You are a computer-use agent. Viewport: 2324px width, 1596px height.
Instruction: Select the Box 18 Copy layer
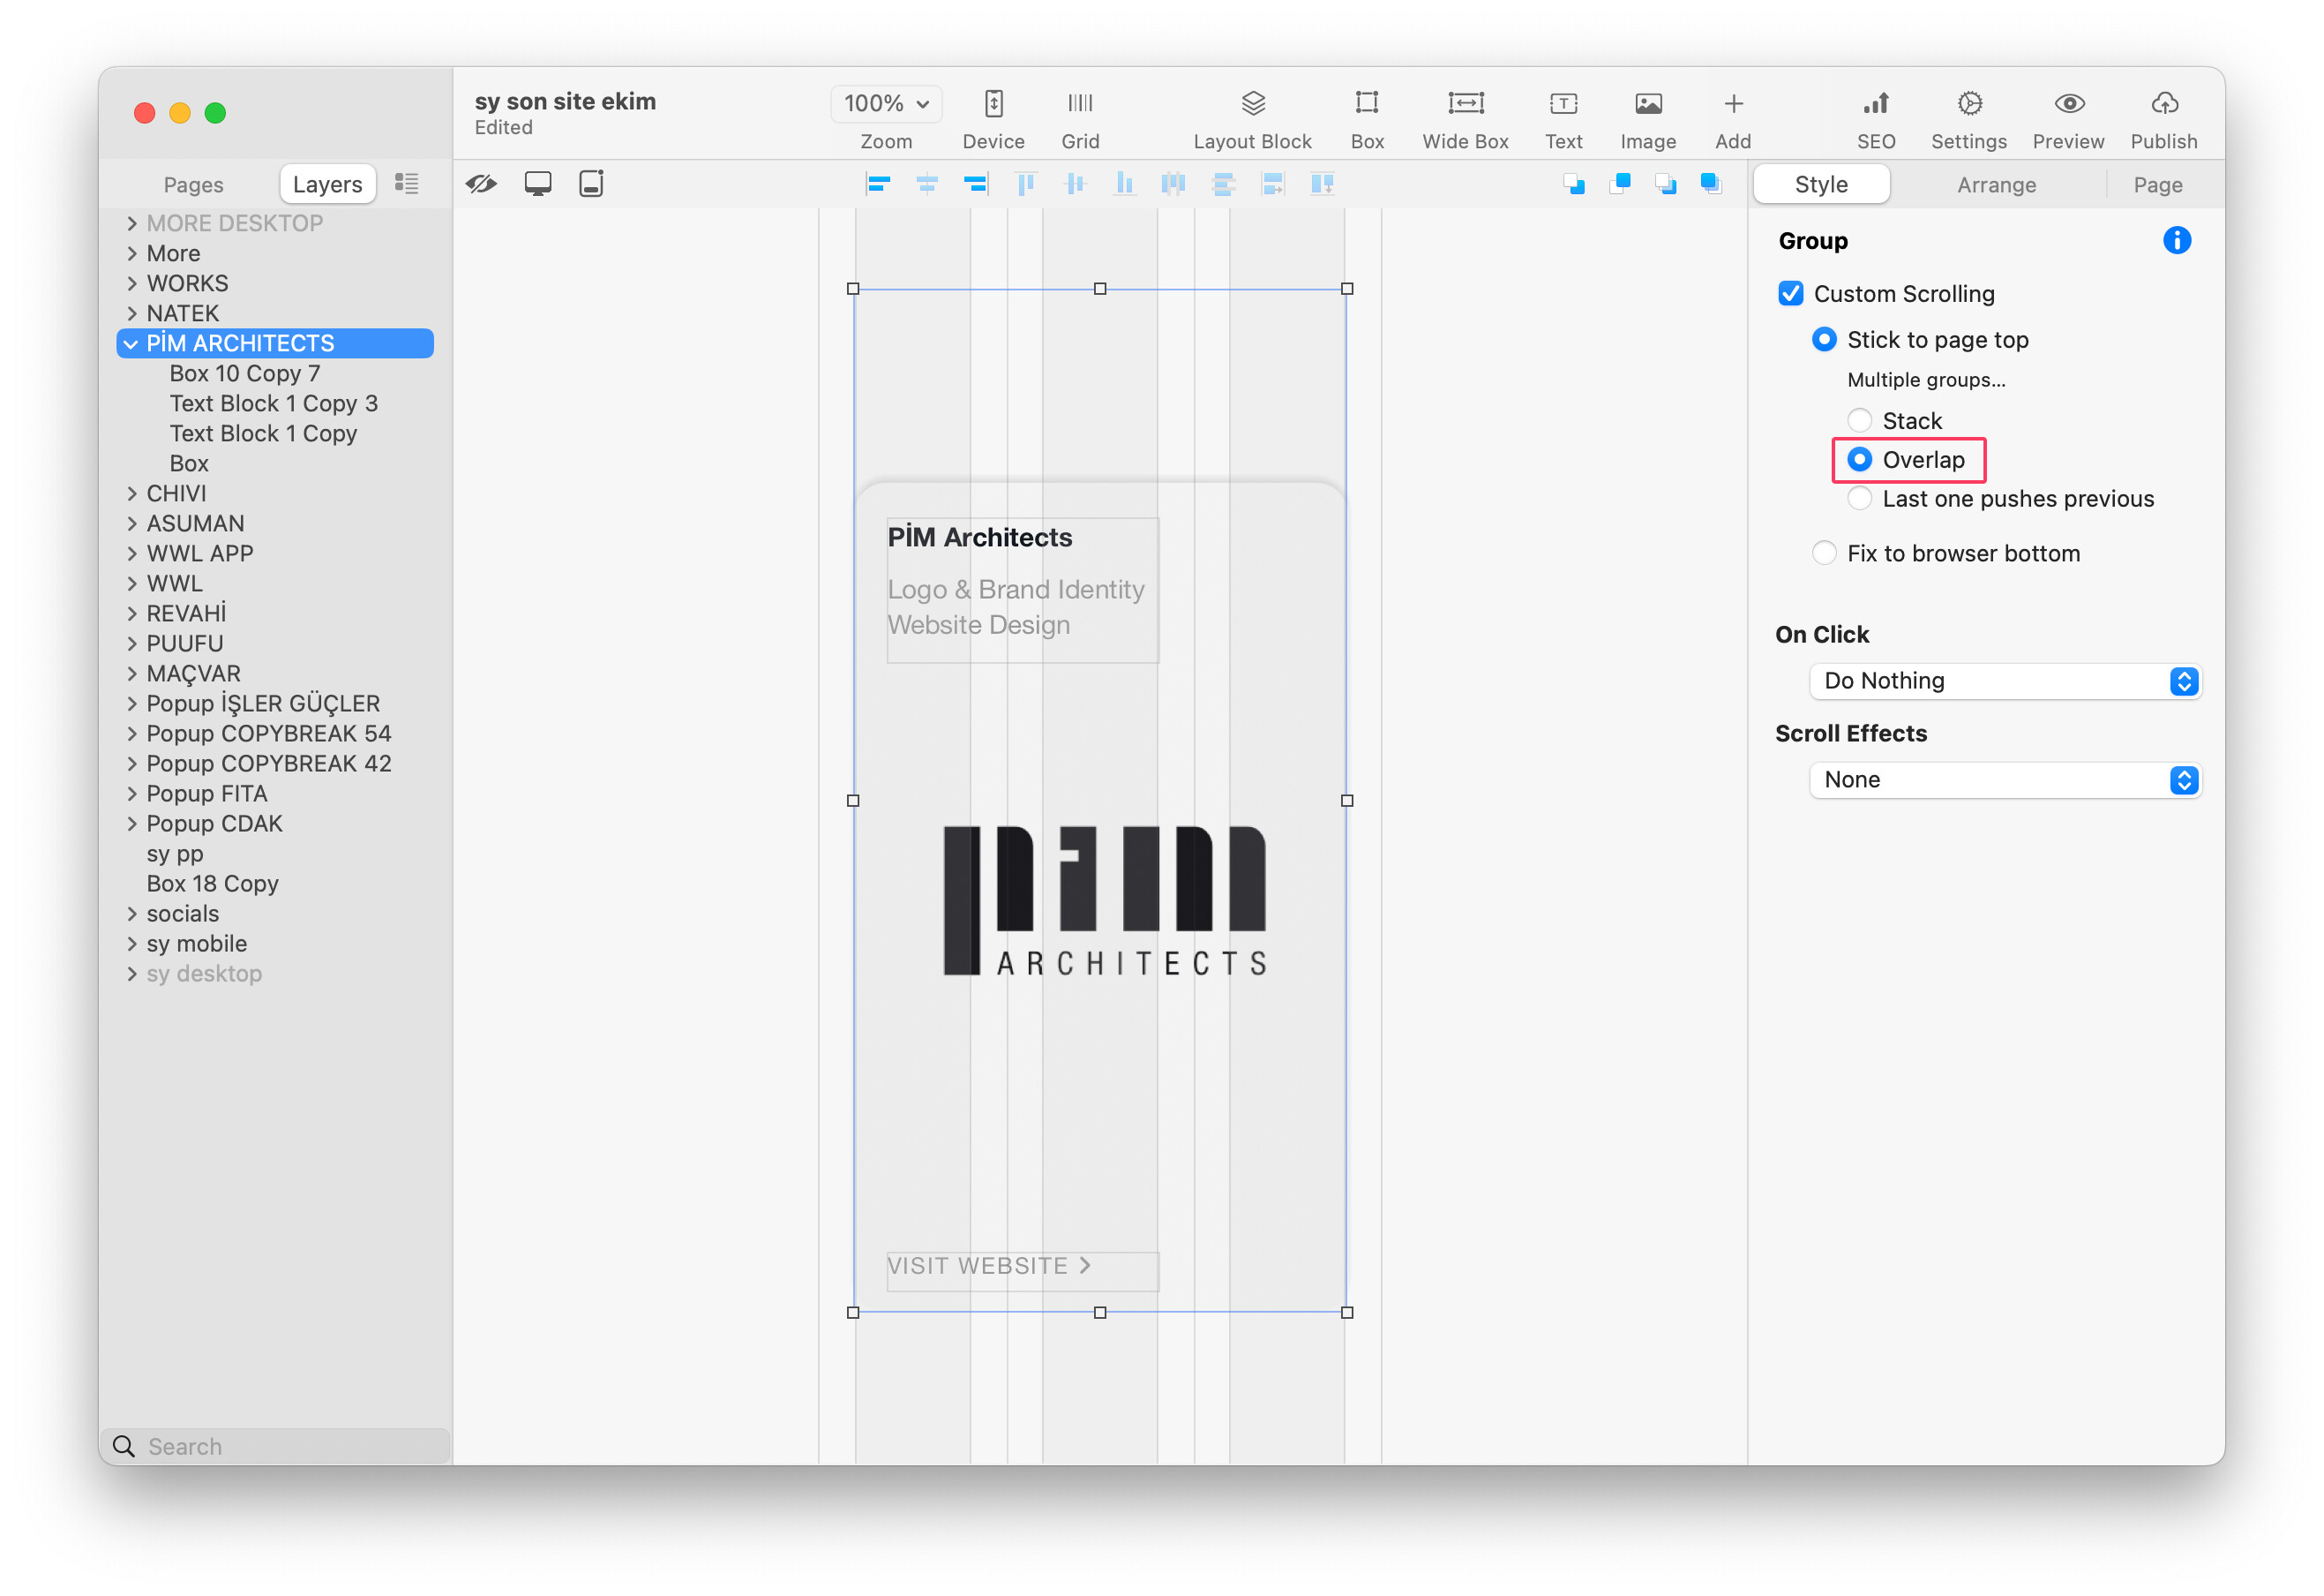pyautogui.click(x=212, y=884)
